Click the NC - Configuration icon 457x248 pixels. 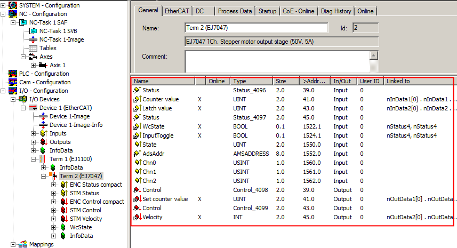click(13, 14)
